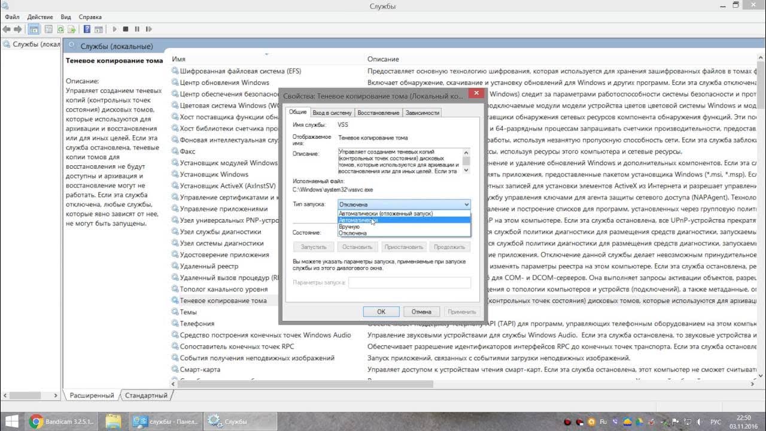Switch to the Стандартный view tab
The image size is (766, 431).
[x=146, y=396]
